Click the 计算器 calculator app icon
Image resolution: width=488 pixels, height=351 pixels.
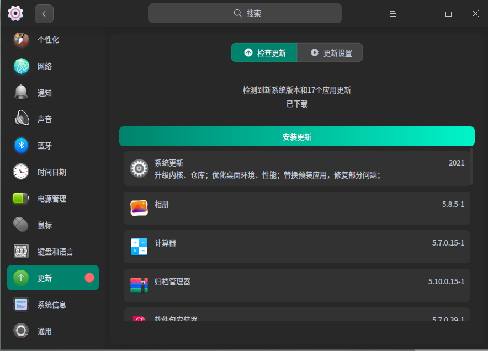pyautogui.click(x=139, y=247)
